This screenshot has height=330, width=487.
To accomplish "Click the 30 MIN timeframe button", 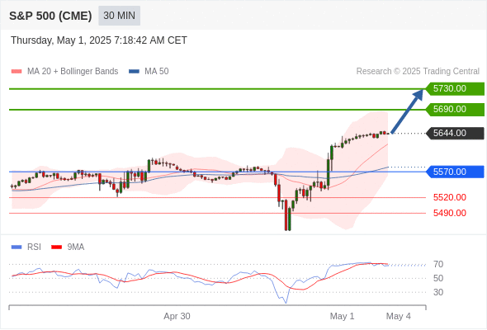I will click(x=119, y=16).
